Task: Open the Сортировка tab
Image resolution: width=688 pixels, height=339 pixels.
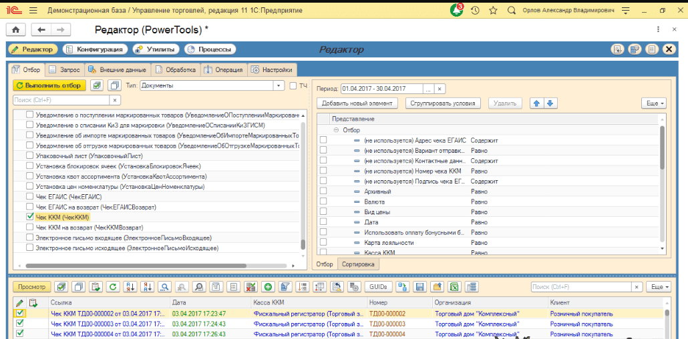Action: pos(359,264)
